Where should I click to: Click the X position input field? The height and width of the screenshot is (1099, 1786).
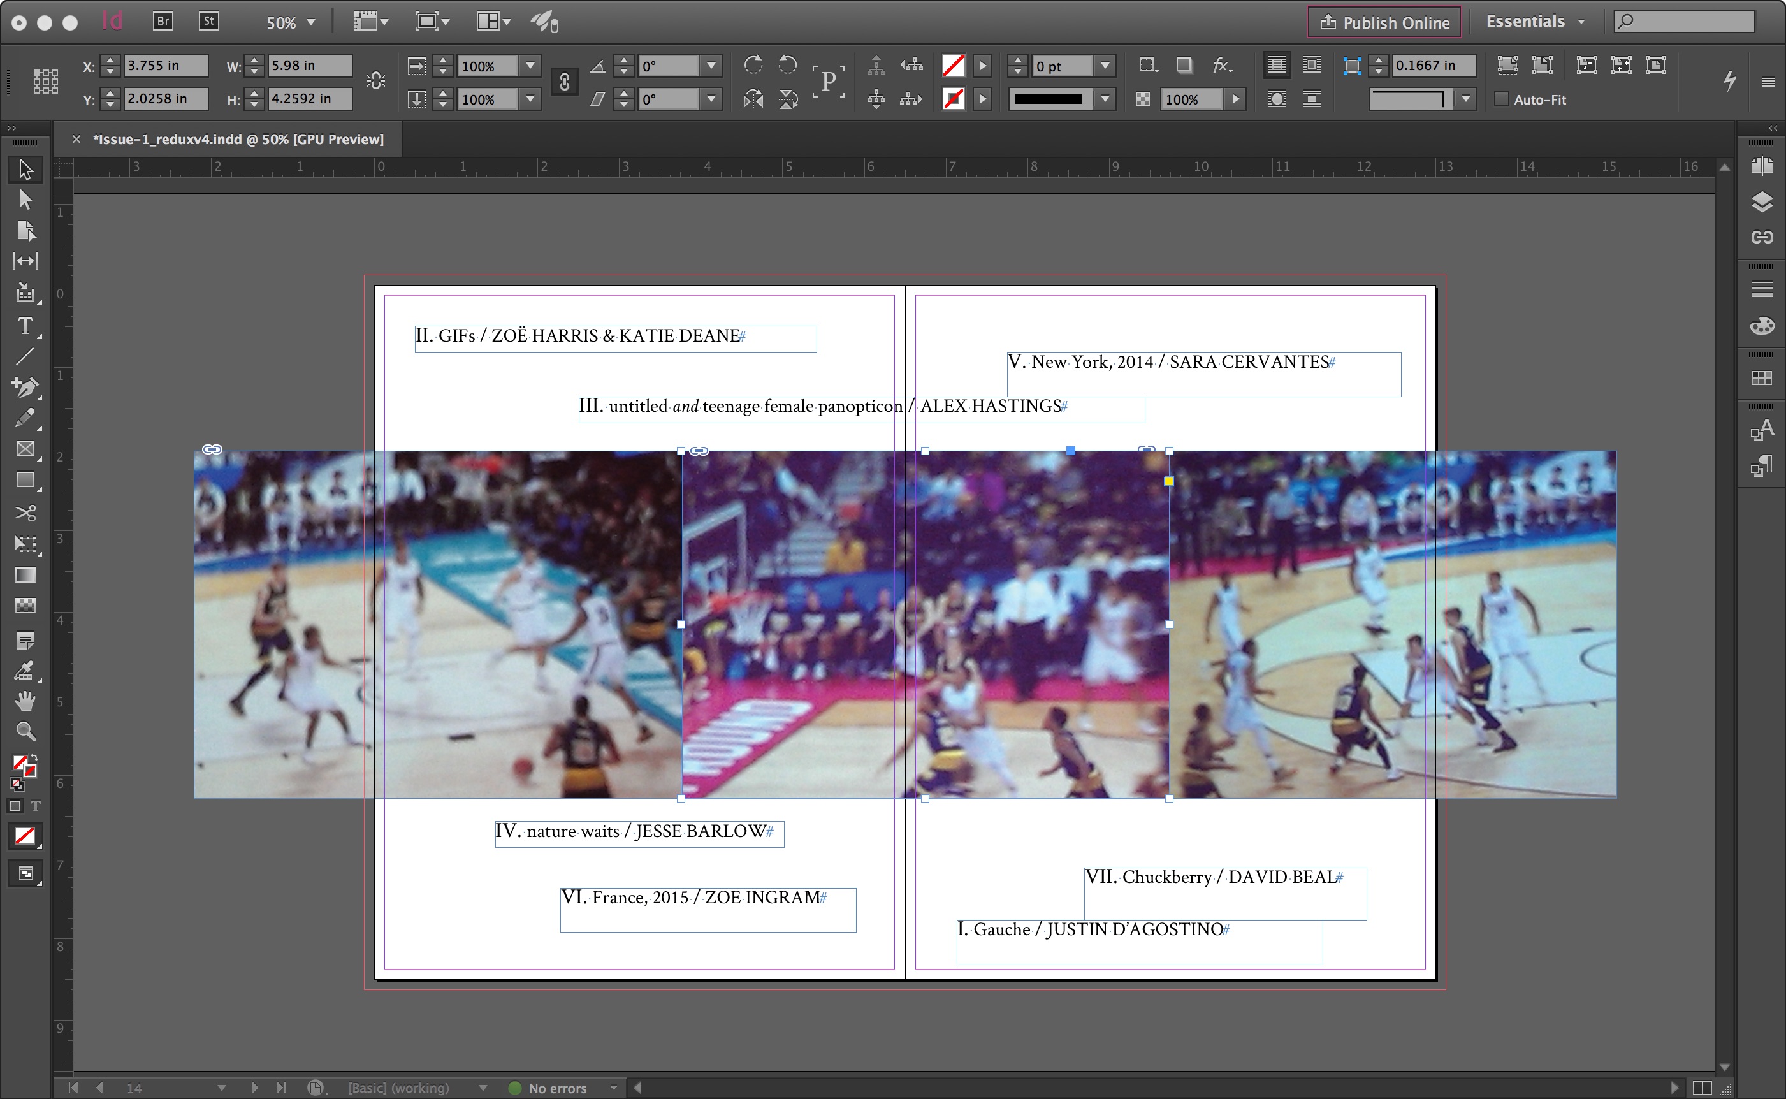click(165, 66)
